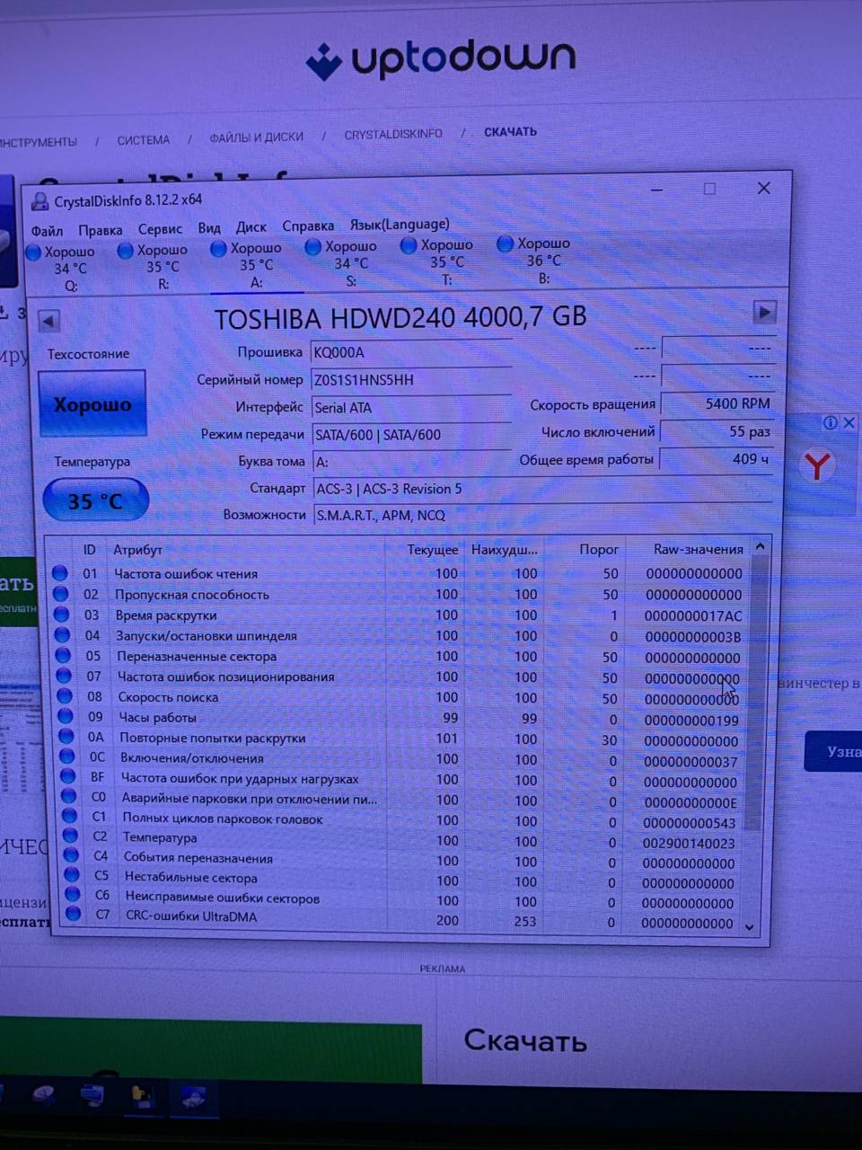This screenshot has height=1150, width=862.
Task: Click status icon for Пропускная способность
Action: coord(61,594)
